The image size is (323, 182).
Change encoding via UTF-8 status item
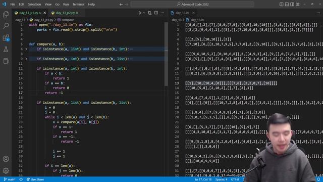(235, 179)
